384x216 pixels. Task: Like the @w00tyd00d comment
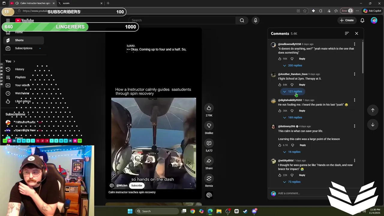pyautogui.click(x=280, y=175)
